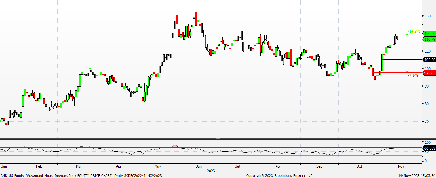Click the pane divider grip above RSI
Viewport: 436px width, 178px height.
(x=218, y=139)
